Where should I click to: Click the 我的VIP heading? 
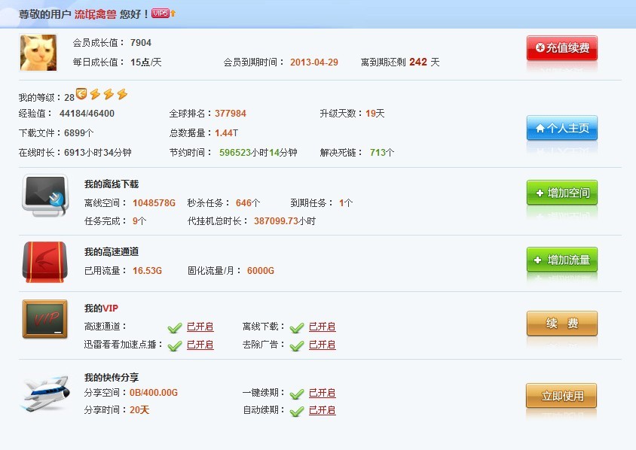pos(102,309)
